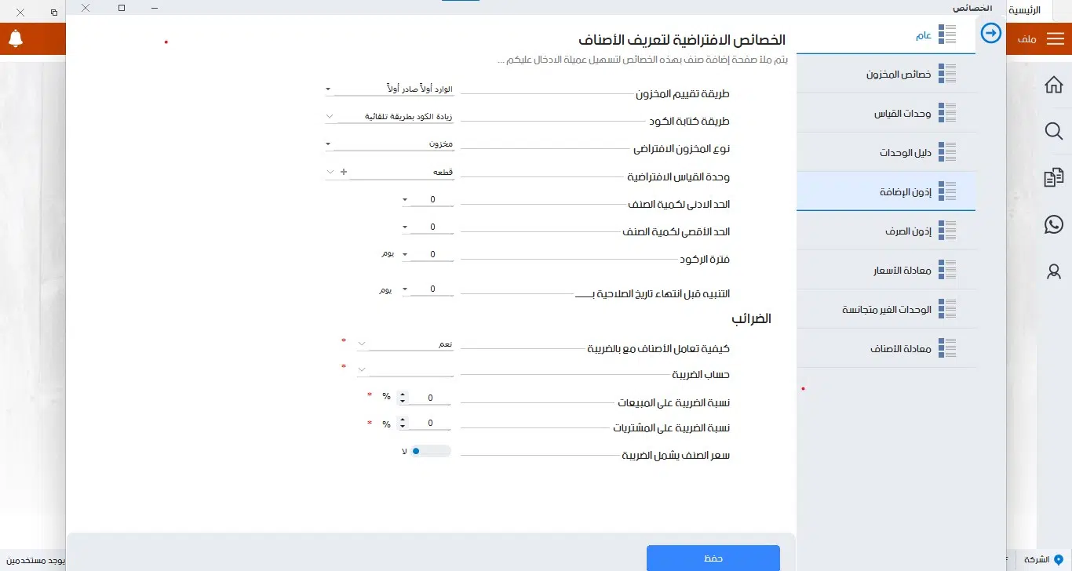This screenshot has width=1072, height=571.
Task: Click the Home icon in the right sidebar
Action: 1053,84
